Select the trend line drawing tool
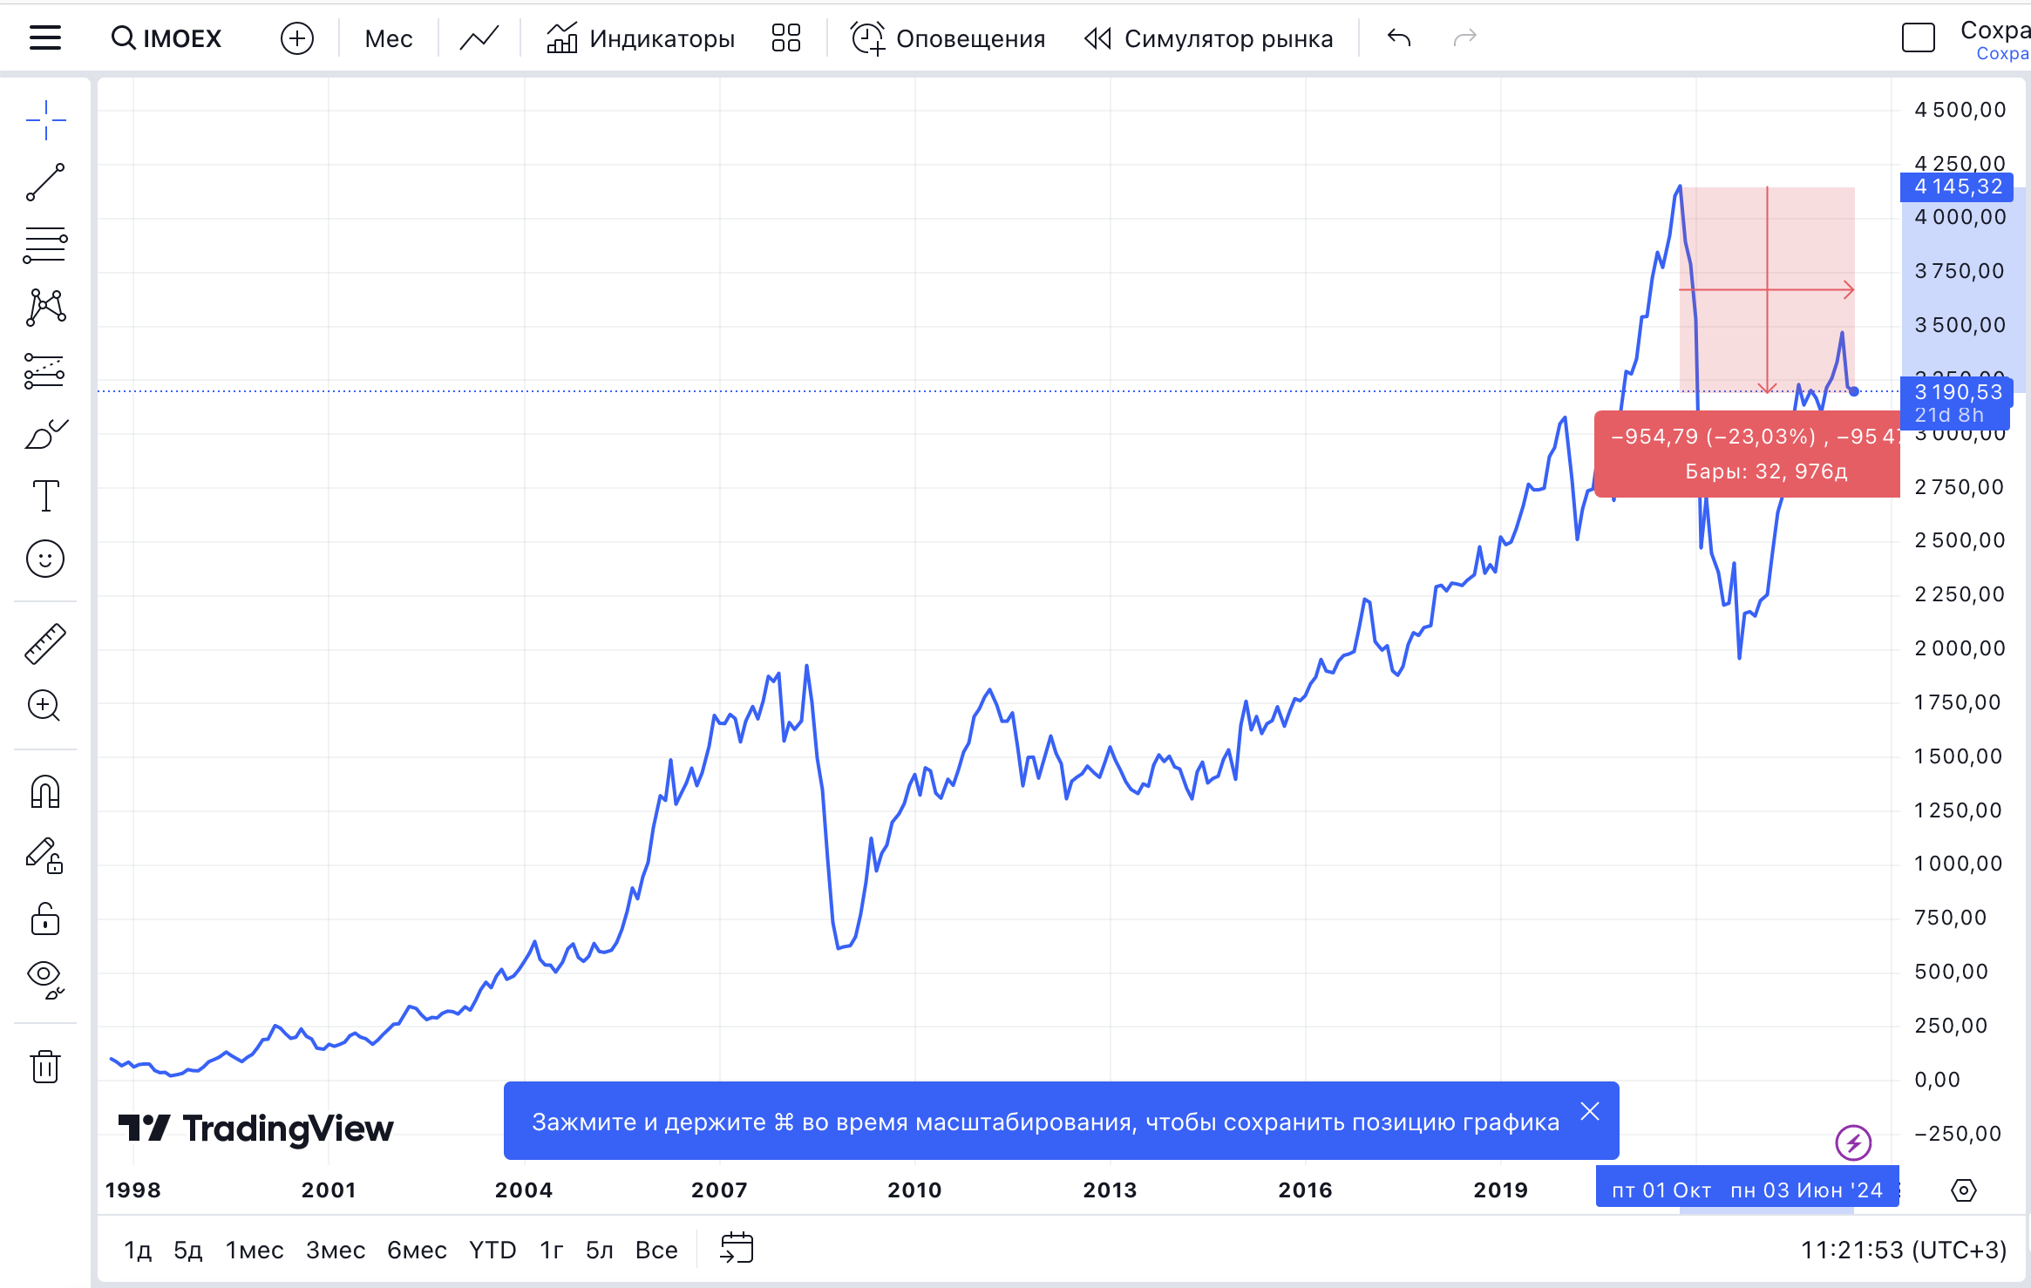The image size is (2031, 1288). (x=45, y=182)
